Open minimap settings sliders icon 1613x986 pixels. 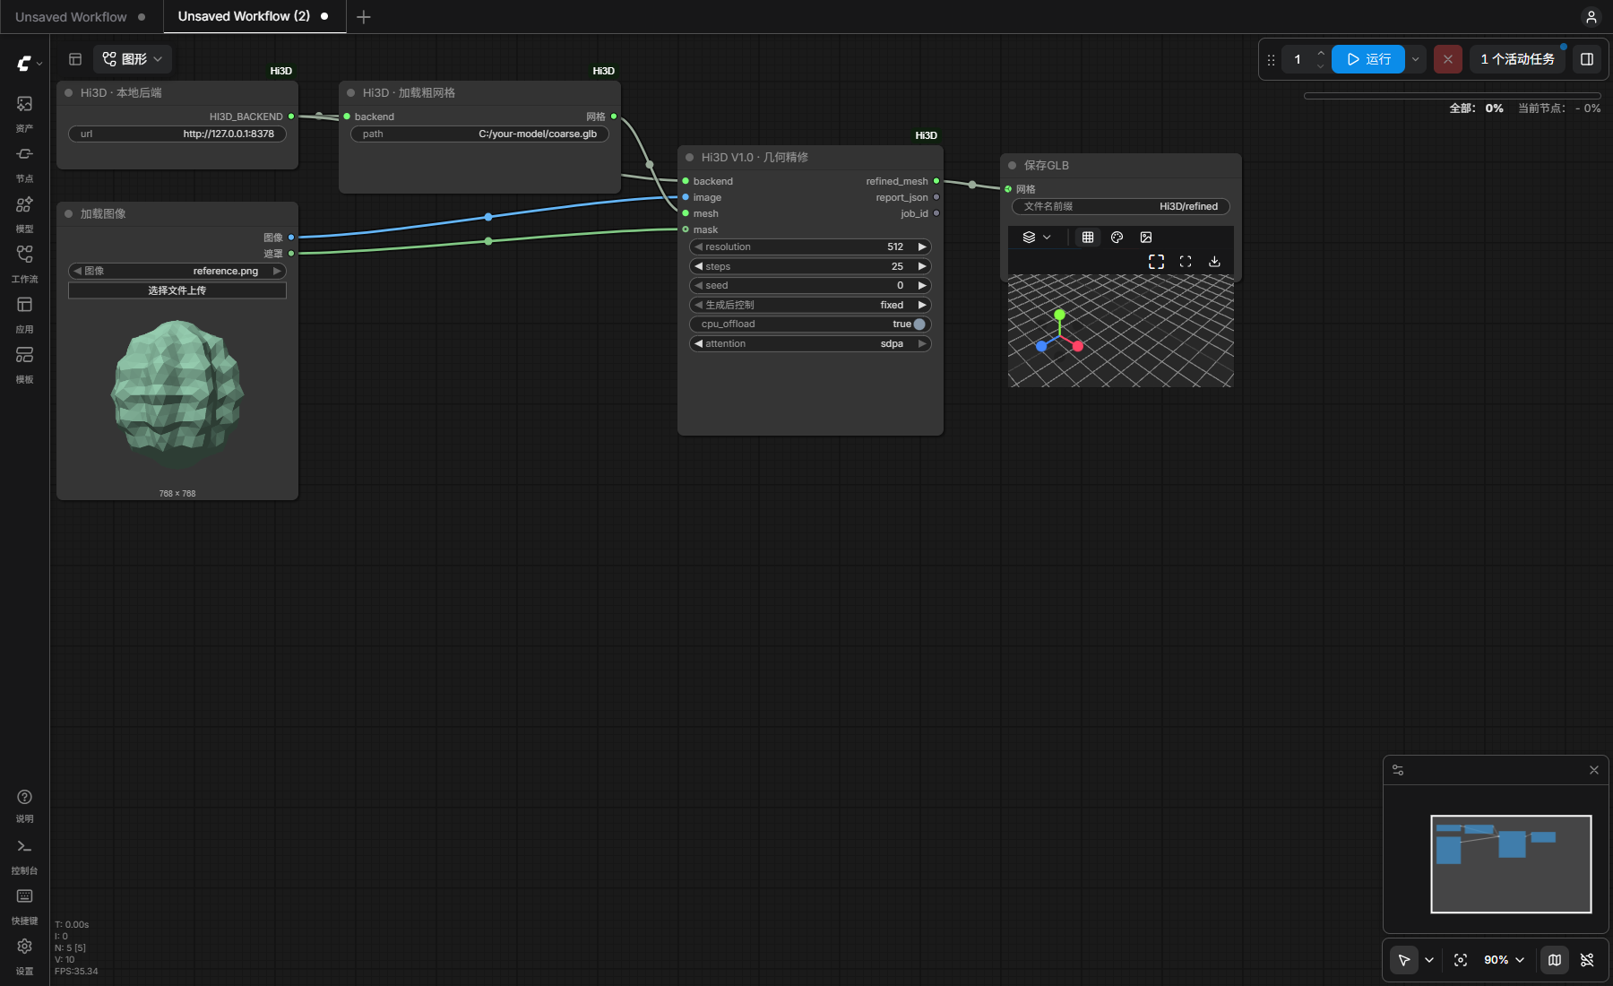click(1398, 770)
